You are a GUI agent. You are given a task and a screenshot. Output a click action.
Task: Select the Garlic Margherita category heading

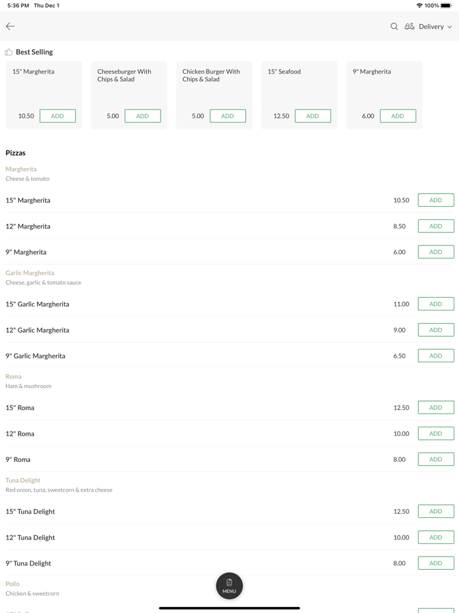click(30, 272)
